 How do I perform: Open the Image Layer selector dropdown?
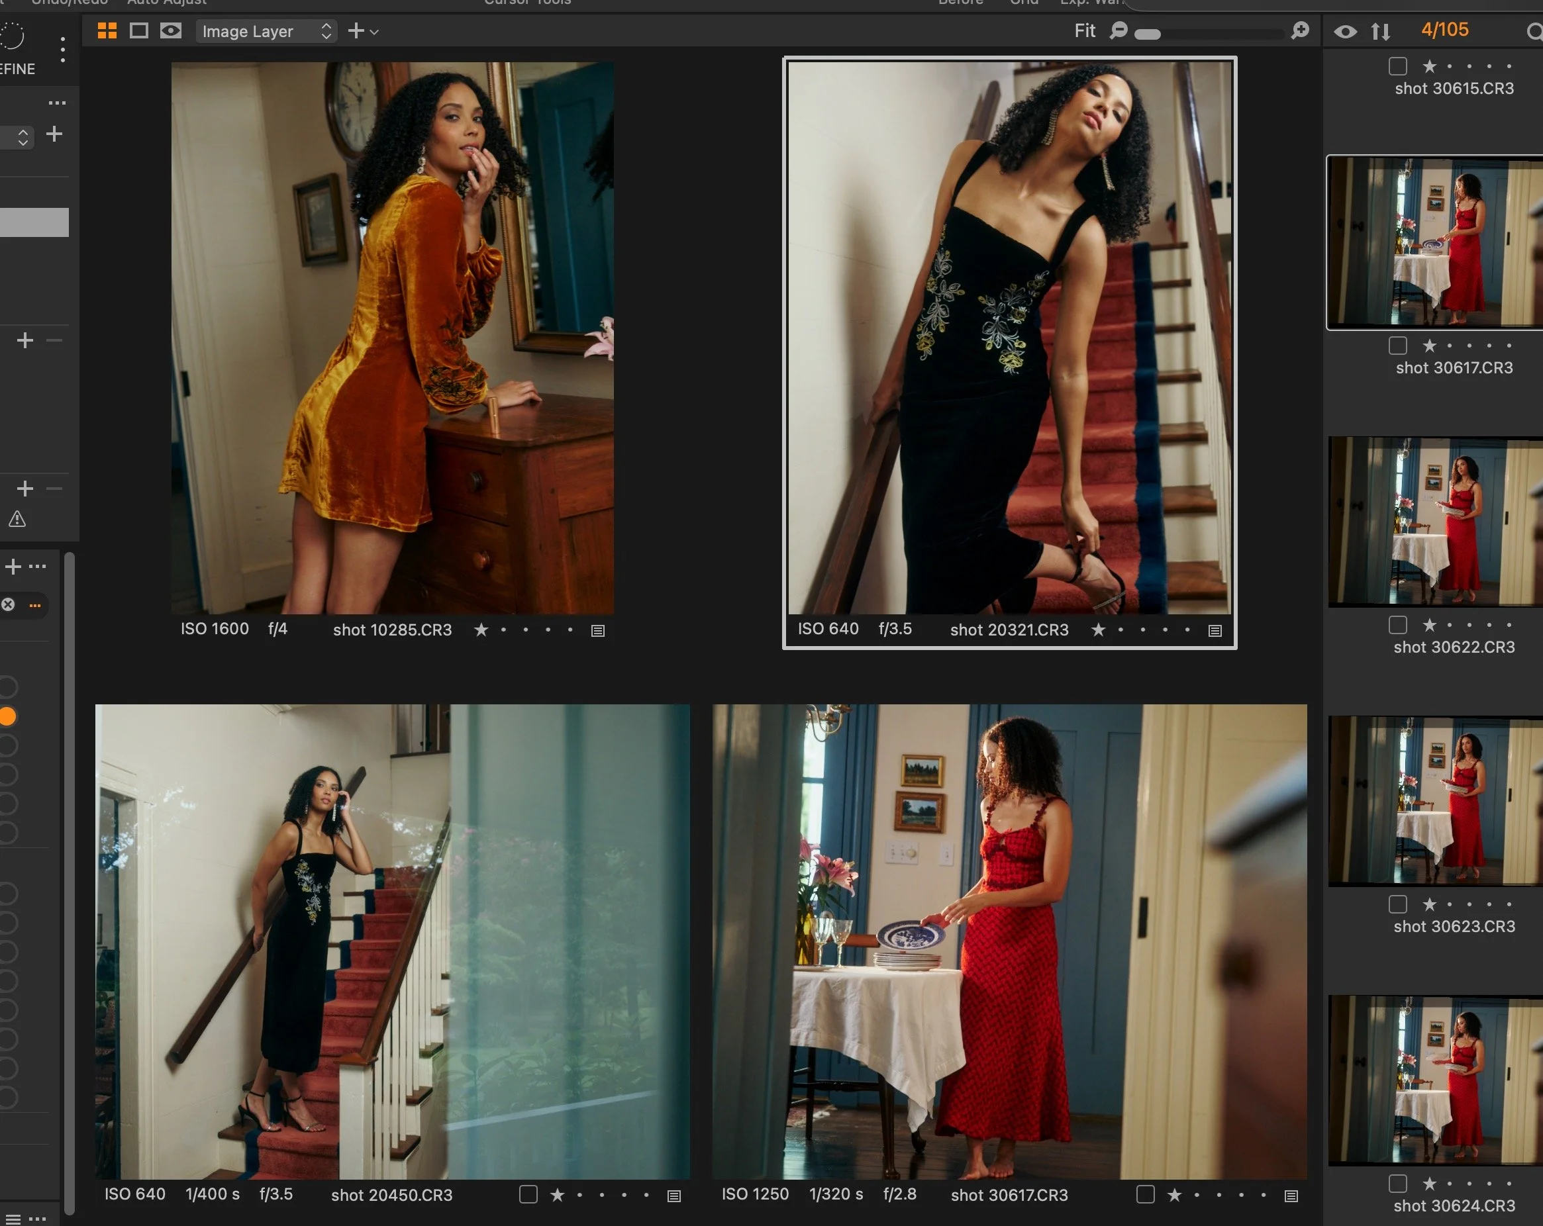266,32
